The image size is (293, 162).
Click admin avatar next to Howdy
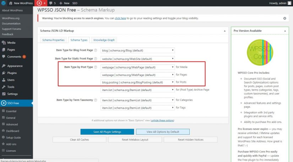(x=289, y=3)
